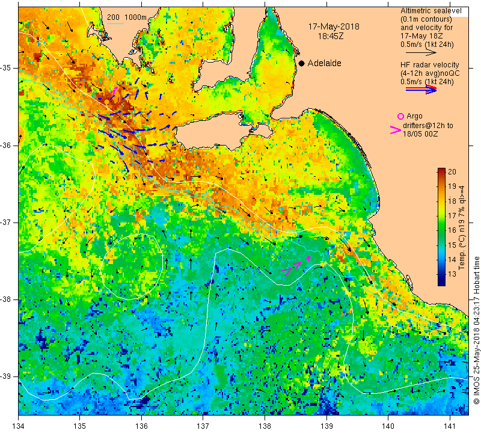The width and height of the screenshot is (481, 433).
Task: Click the longitude axis label 135
Action: [x=80, y=426]
